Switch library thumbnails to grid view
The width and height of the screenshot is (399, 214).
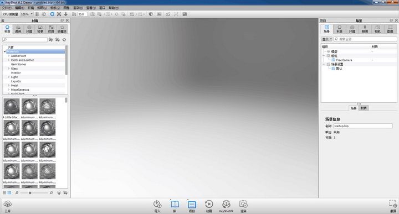tap(9, 193)
